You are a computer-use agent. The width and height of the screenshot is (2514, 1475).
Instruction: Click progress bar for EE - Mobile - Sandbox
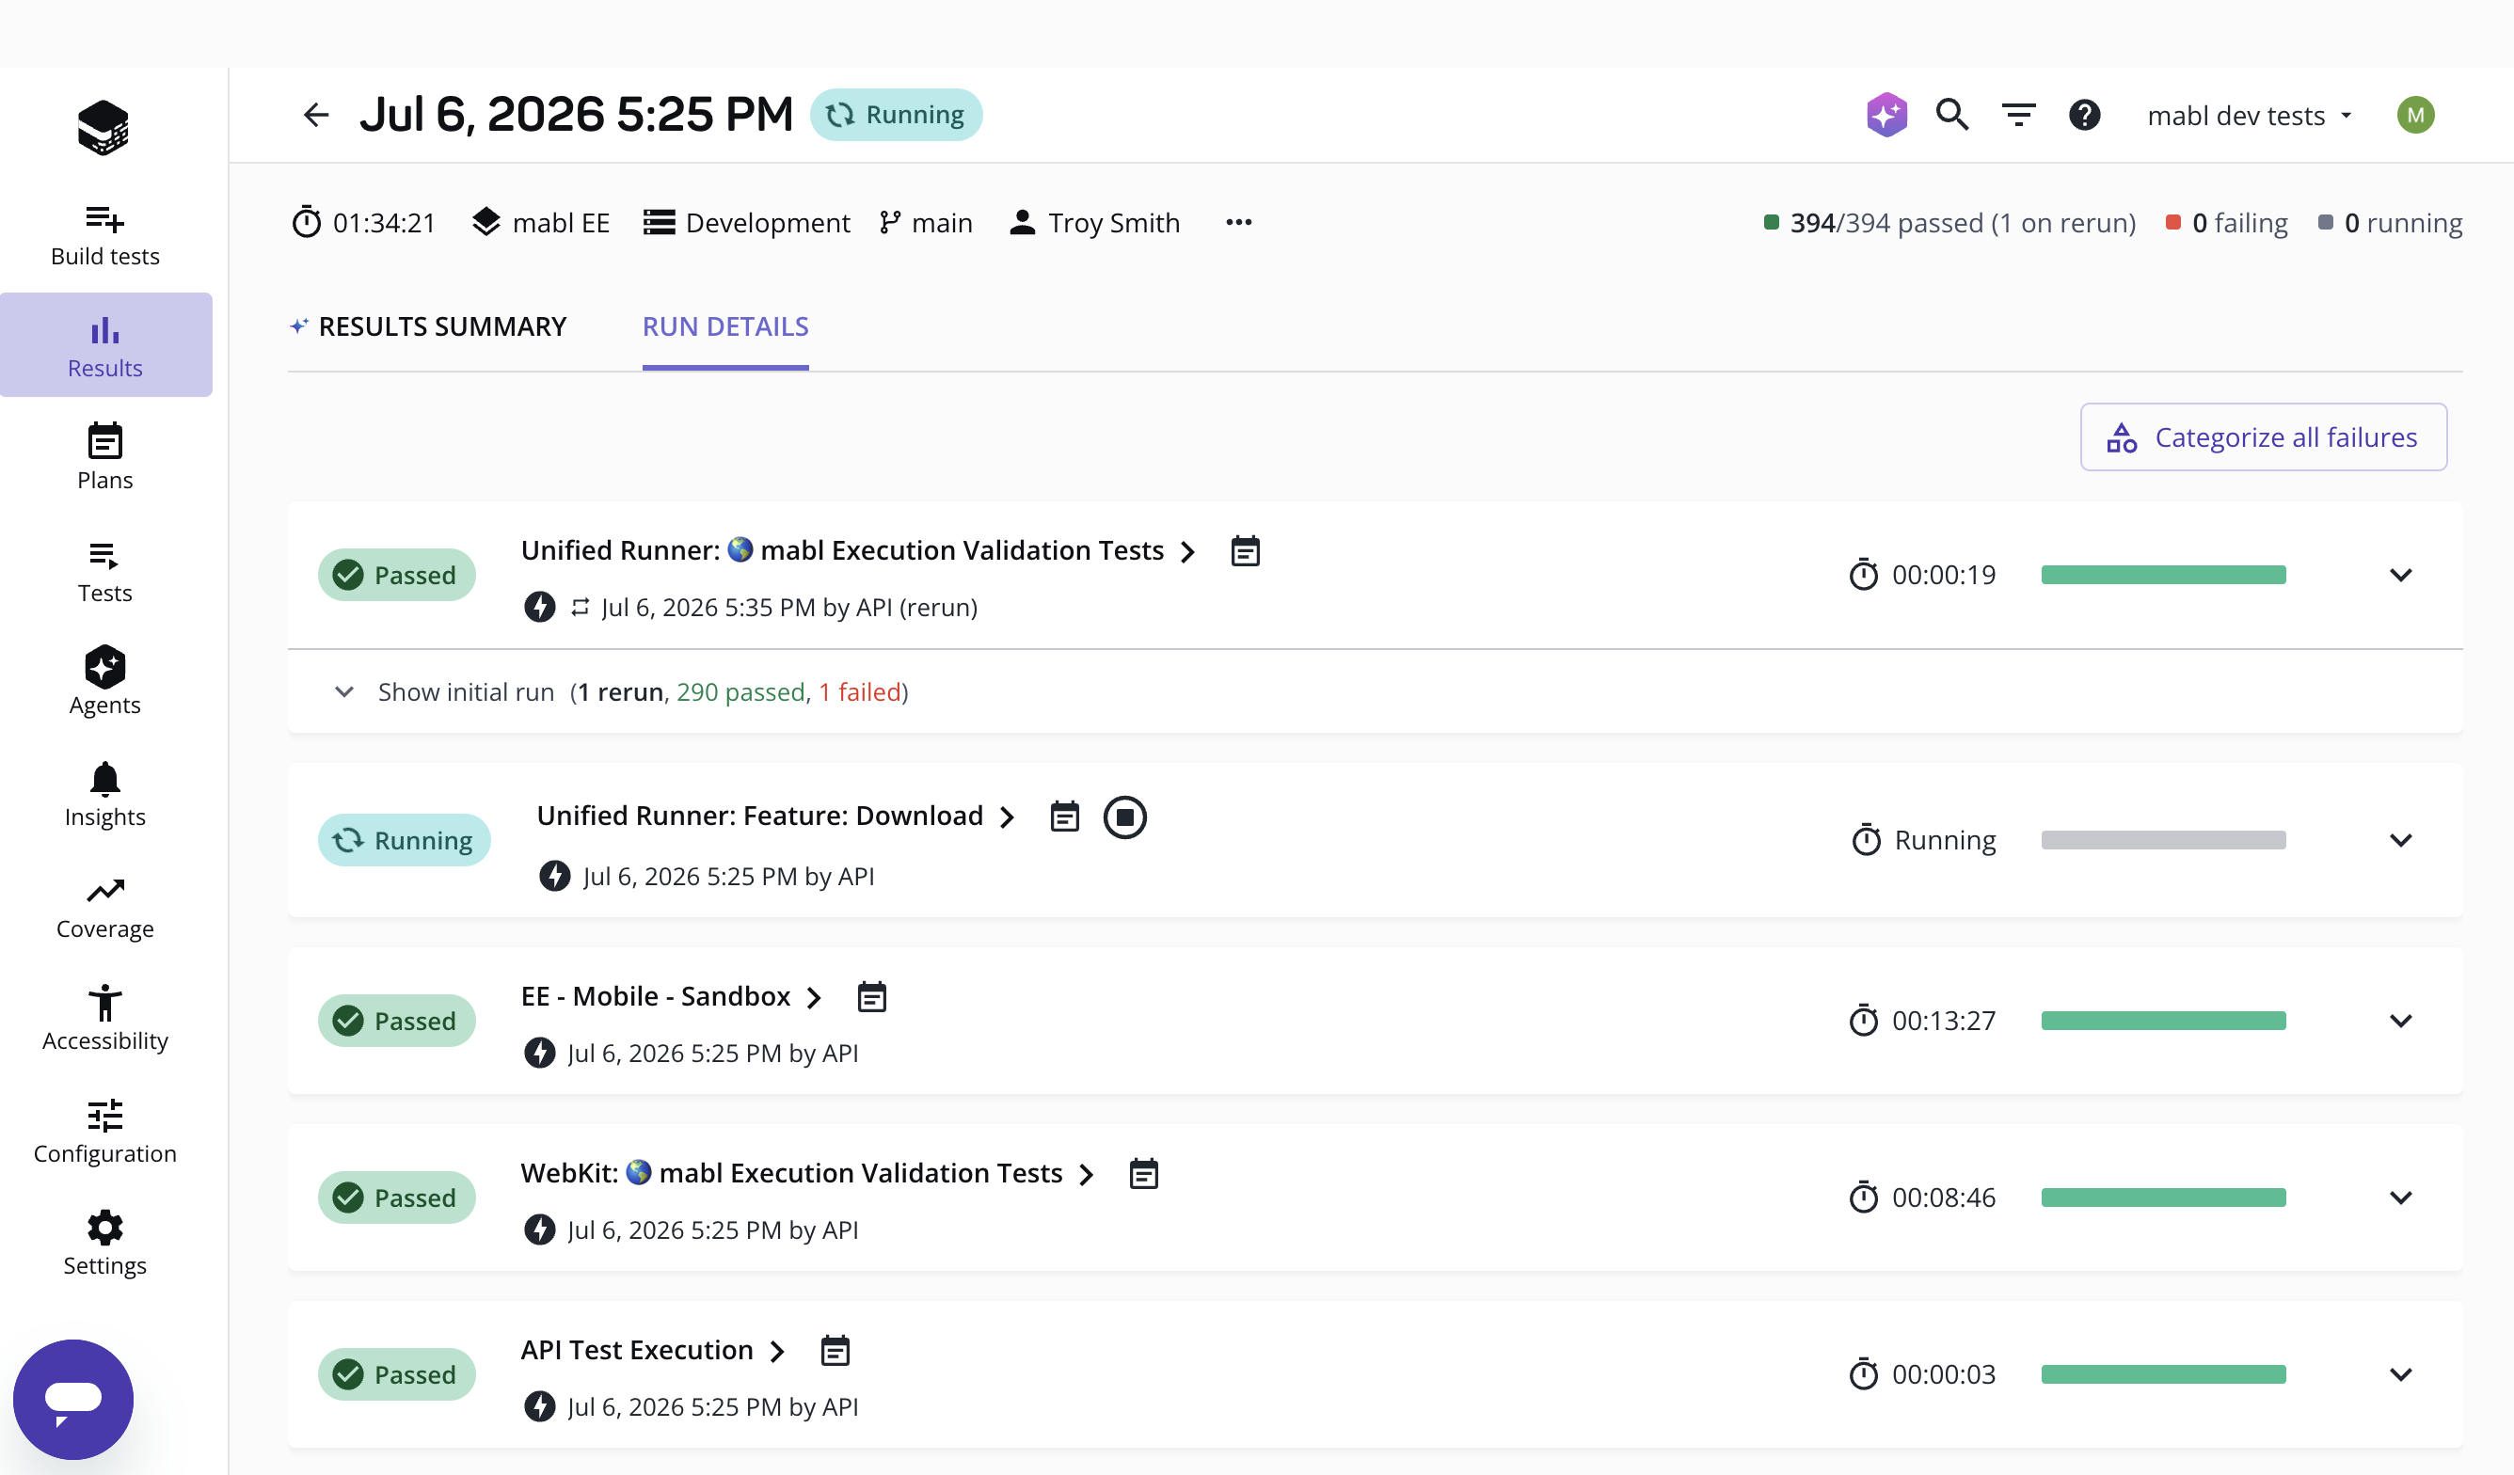point(2163,1021)
